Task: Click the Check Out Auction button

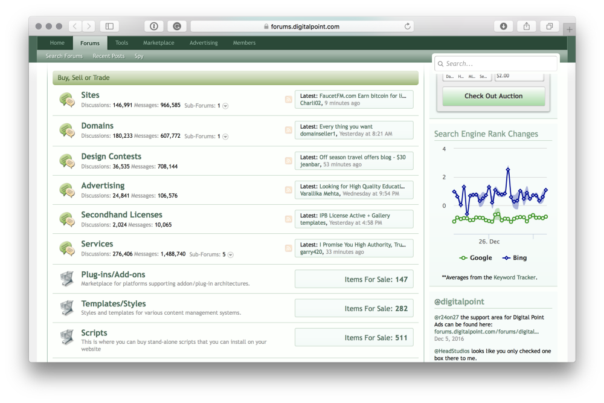Action: (x=493, y=96)
